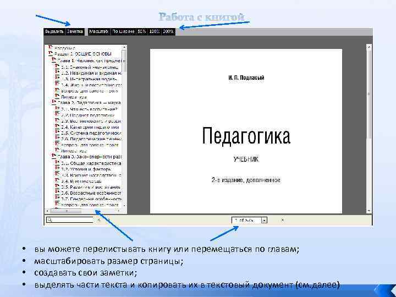Set zoom to 100%
Screen dimensions: 396x297
tap(154, 31)
